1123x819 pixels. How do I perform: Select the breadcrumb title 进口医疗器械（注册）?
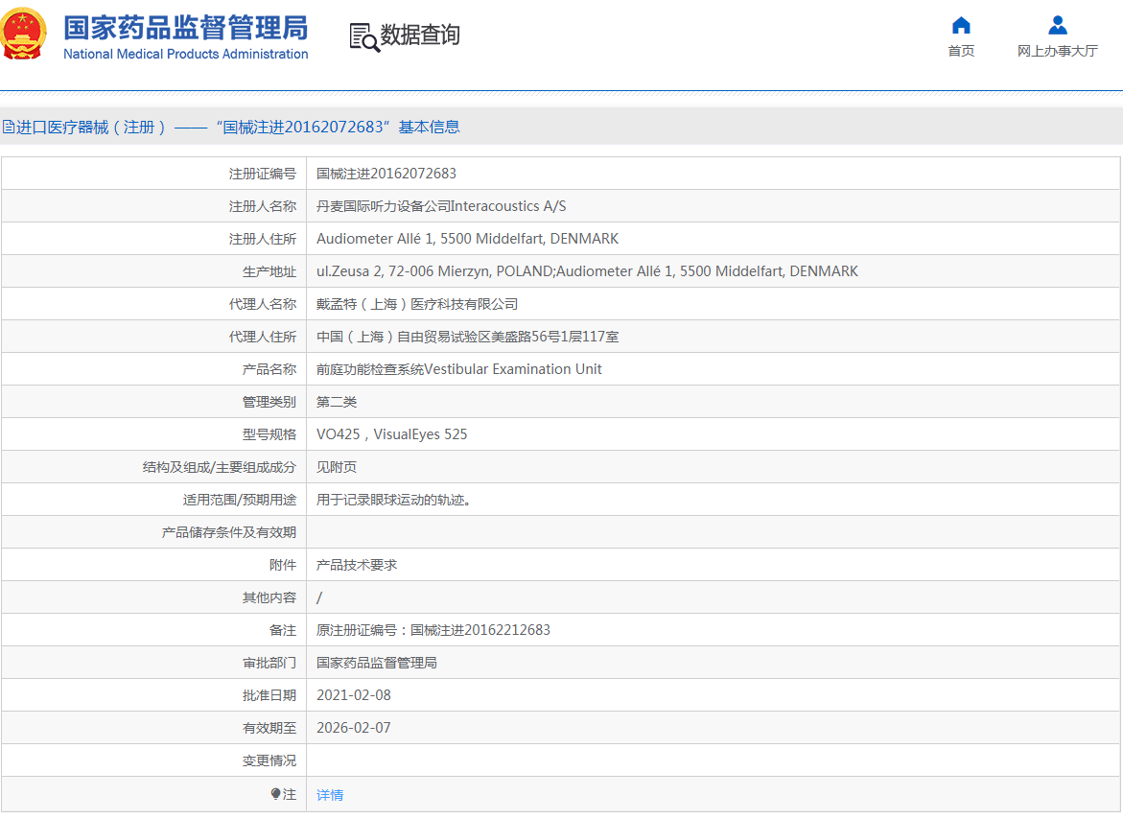(91, 128)
